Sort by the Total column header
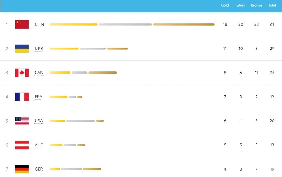 tap(272, 5)
